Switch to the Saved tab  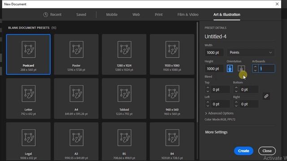click(81, 15)
